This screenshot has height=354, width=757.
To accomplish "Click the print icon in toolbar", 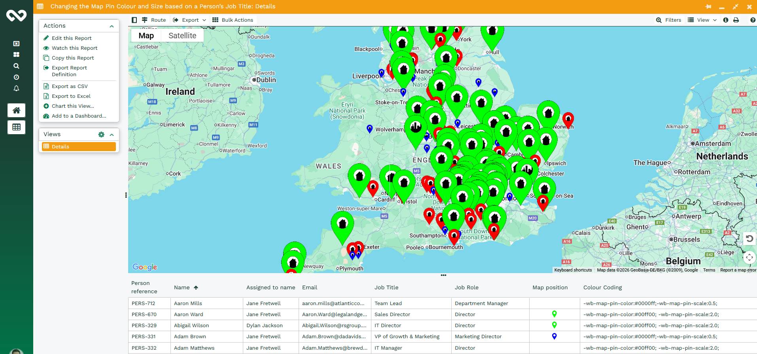I will (x=736, y=20).
